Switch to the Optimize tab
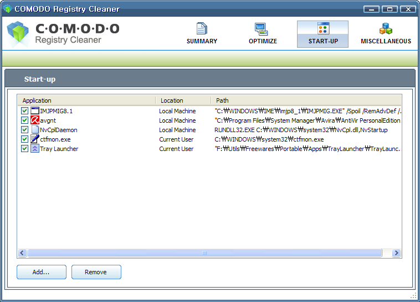 point(263,34)
